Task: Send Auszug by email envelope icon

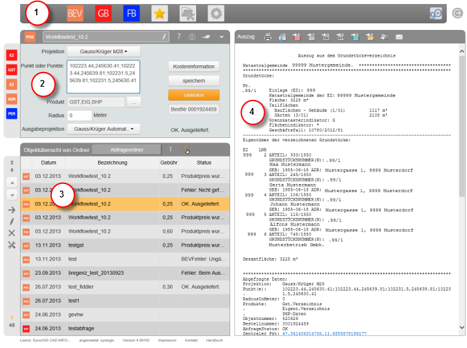Action: click(399, 37)
